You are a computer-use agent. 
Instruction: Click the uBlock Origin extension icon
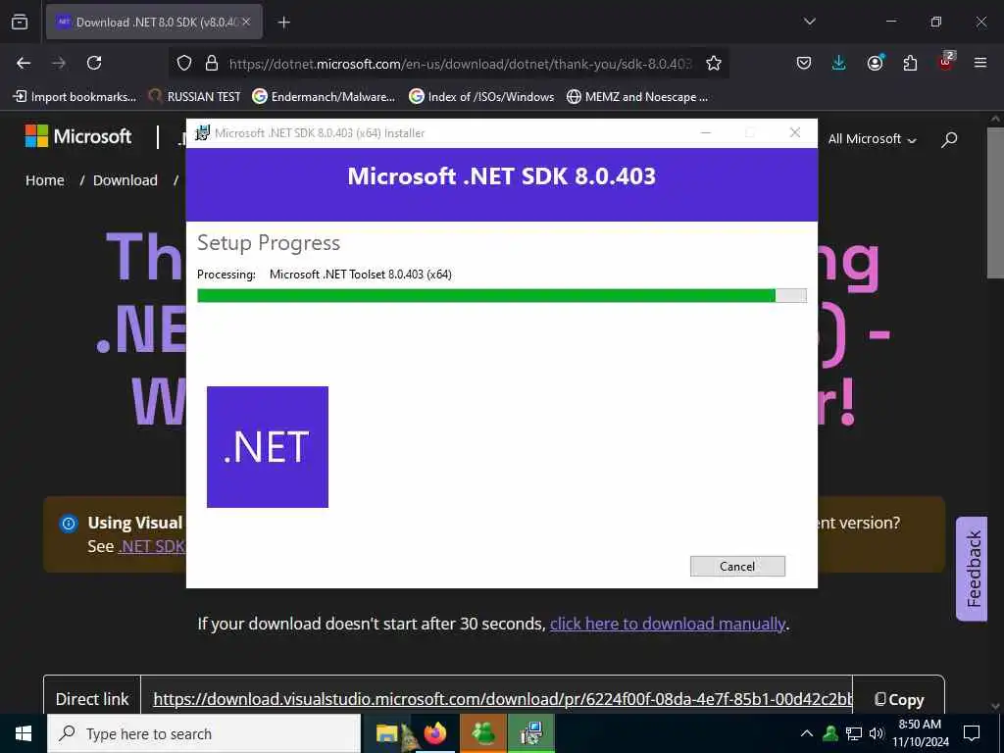pos(946,62)
